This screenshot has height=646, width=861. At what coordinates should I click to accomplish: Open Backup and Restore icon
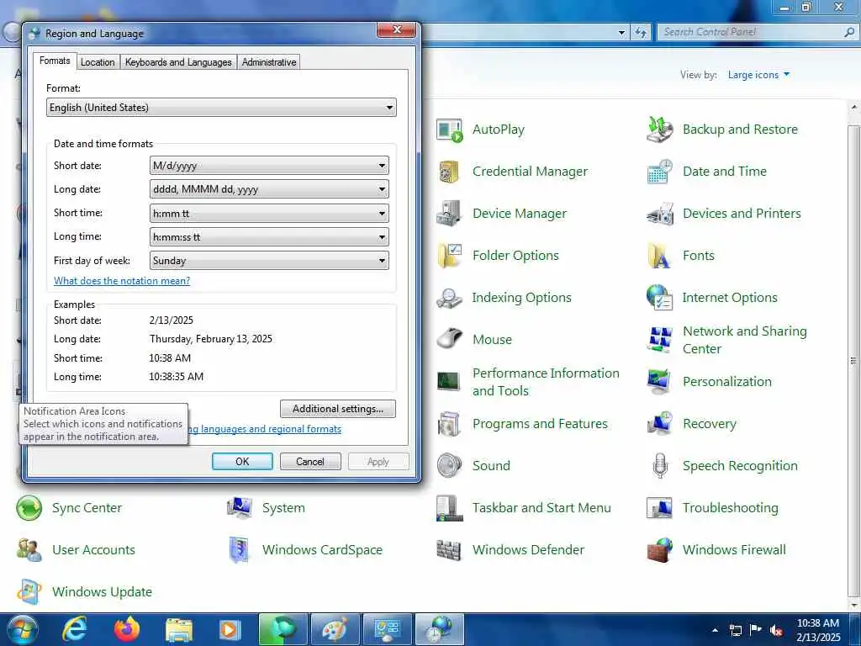(659, 130)
